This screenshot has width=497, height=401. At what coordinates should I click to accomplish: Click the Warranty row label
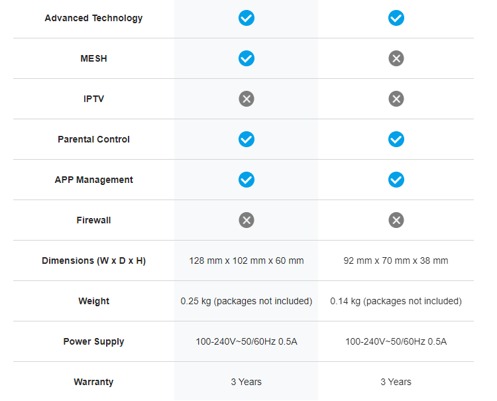[93, 382]
